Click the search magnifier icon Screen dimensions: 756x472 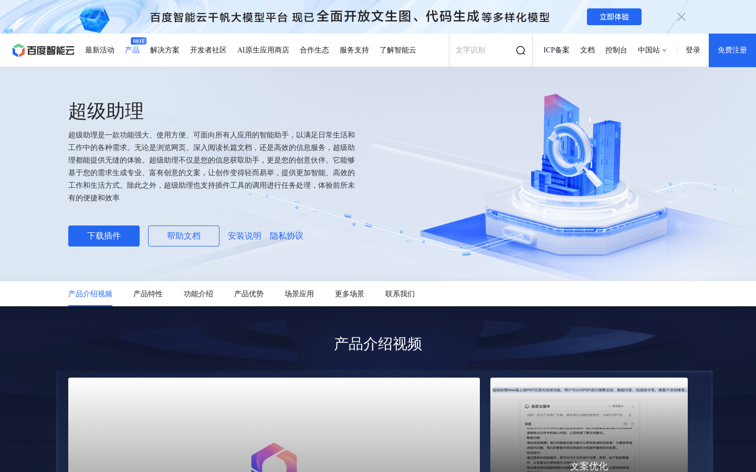pos(520,50)
